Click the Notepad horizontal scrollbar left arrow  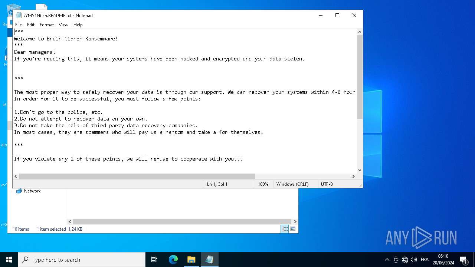point(16,177)
